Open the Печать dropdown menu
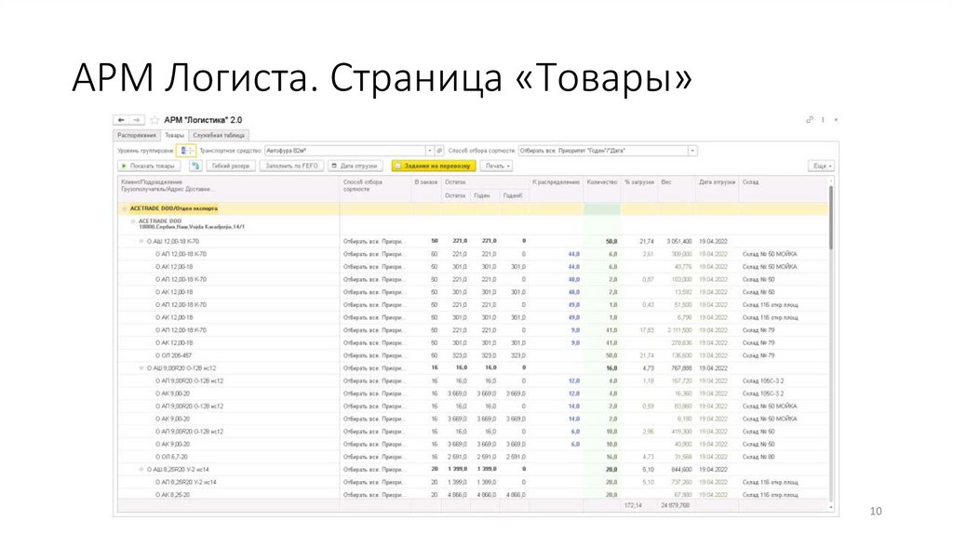The height and width of the screenshot is (534, 953). (497, 166)
